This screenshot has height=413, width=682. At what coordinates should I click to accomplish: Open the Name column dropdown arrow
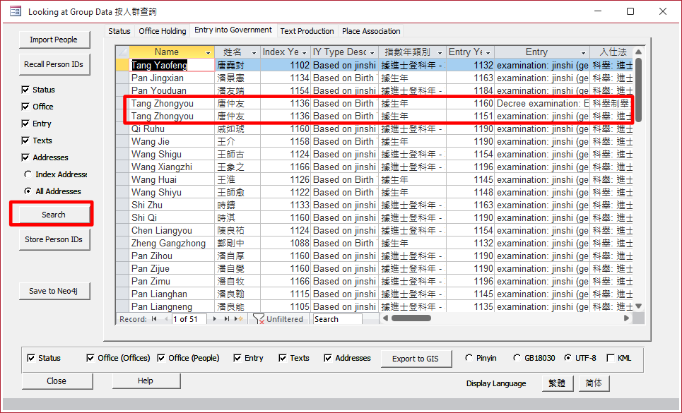point(208,53)
